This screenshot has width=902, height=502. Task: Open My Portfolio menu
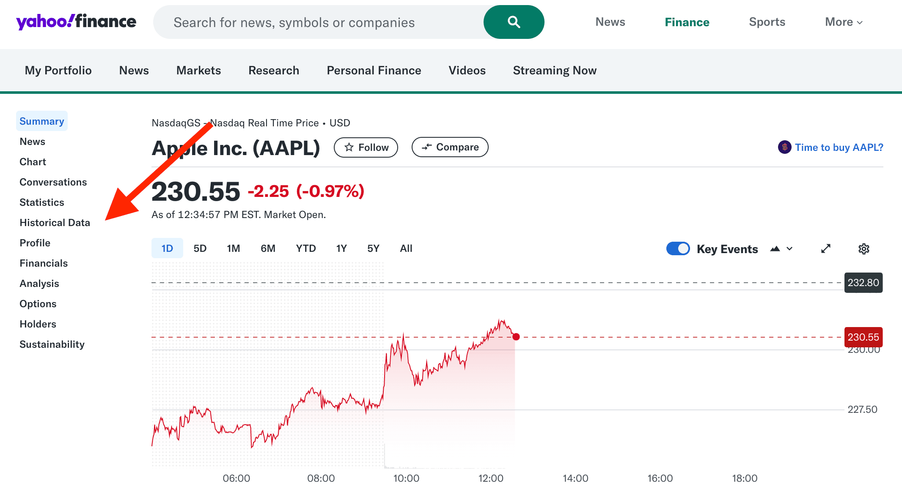58,70
